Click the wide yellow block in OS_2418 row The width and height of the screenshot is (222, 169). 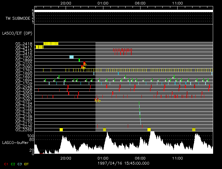51,44
